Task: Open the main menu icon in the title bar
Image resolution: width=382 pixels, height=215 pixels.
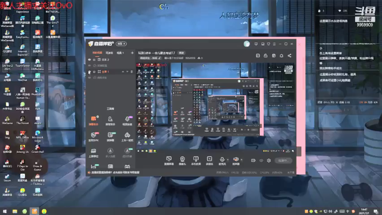Action: click(x=275, y=44)
